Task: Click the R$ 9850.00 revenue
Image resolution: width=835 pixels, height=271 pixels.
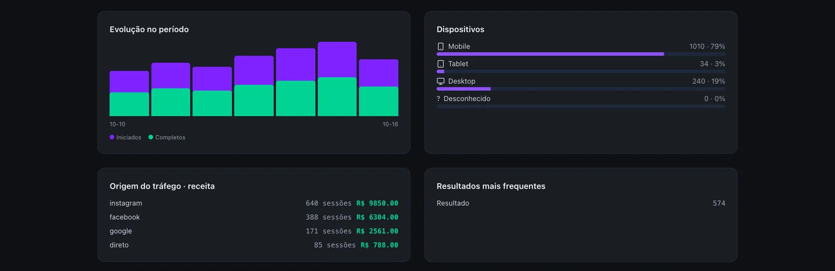Action: pyautogui.click(x=377, y=203)
